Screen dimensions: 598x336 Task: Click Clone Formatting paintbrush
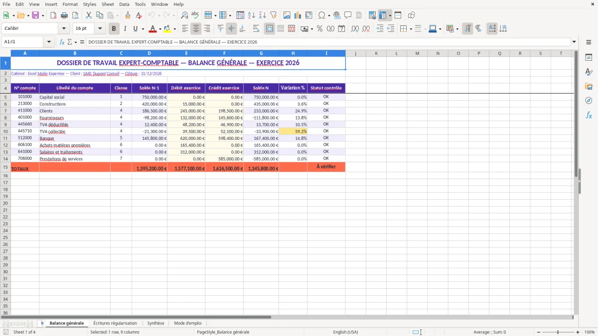[x=128, y=15]
